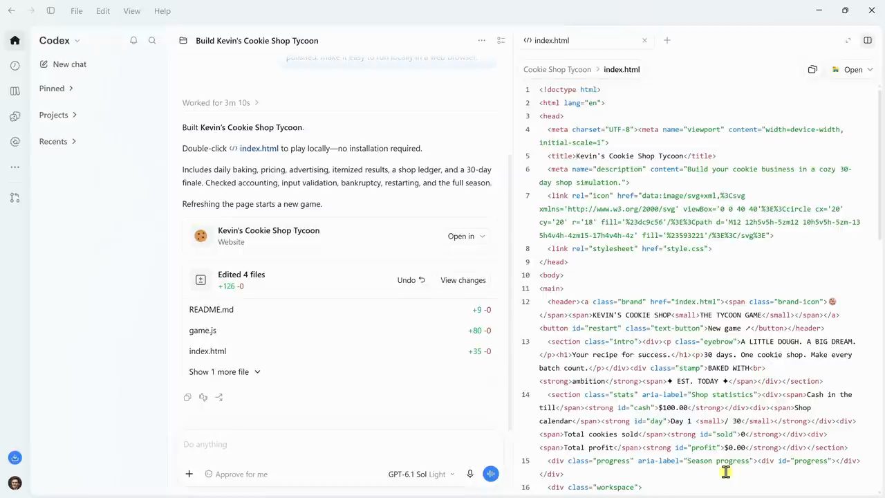The image size is (885, 498).
Task: Open the Codex dropdown
Action: click(x=59, y=41)
